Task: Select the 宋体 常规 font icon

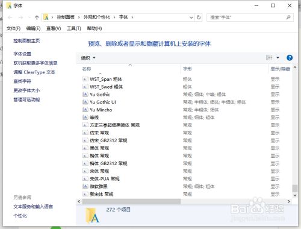Action: 85,171
